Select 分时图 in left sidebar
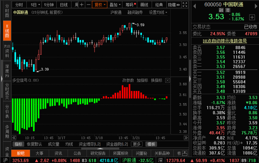This screenshot has width=259, height=163. (7, 11)
